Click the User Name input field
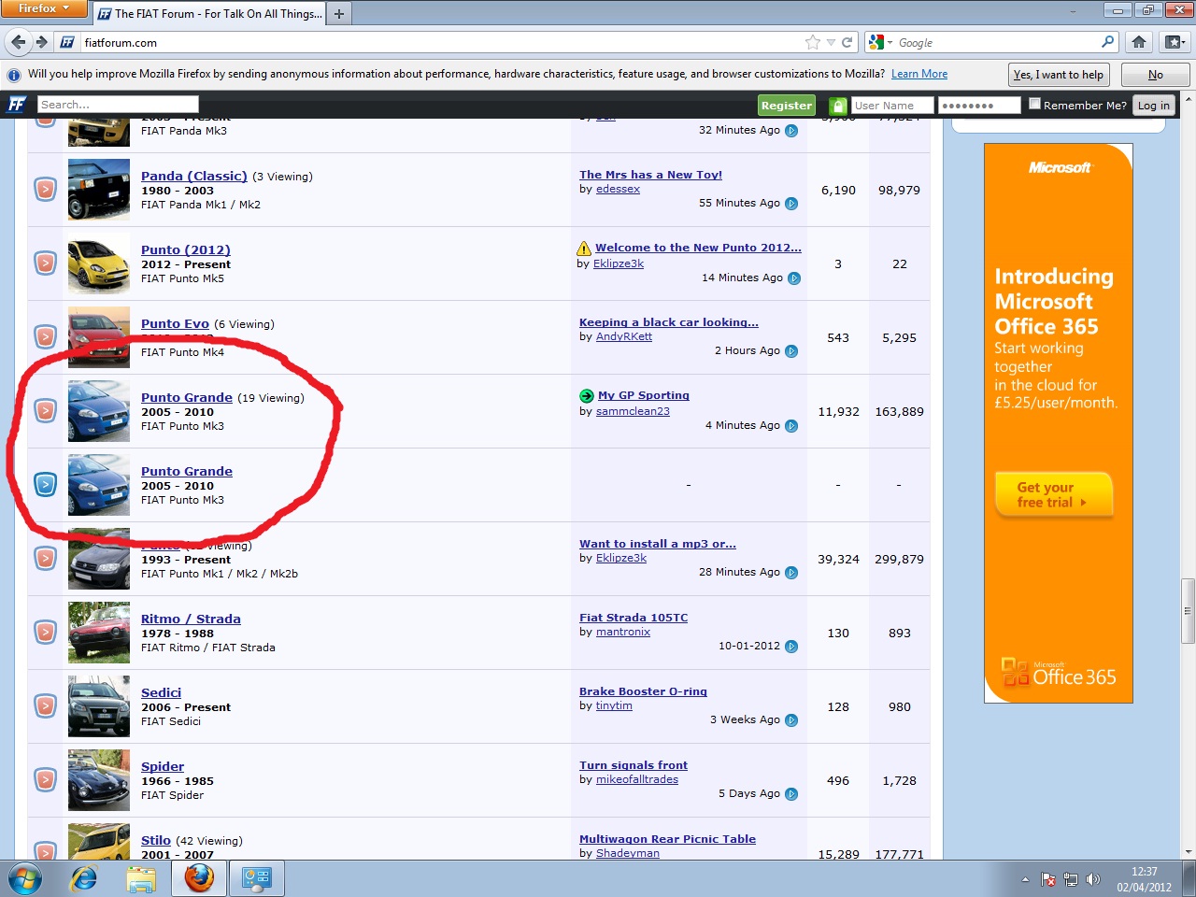 (x=892, y=106)
